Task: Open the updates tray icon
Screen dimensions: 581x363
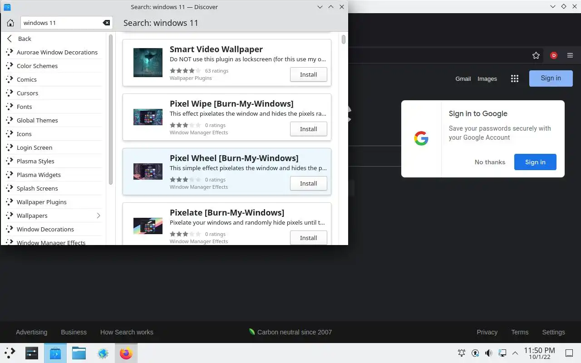Action: tap(475, 353)
